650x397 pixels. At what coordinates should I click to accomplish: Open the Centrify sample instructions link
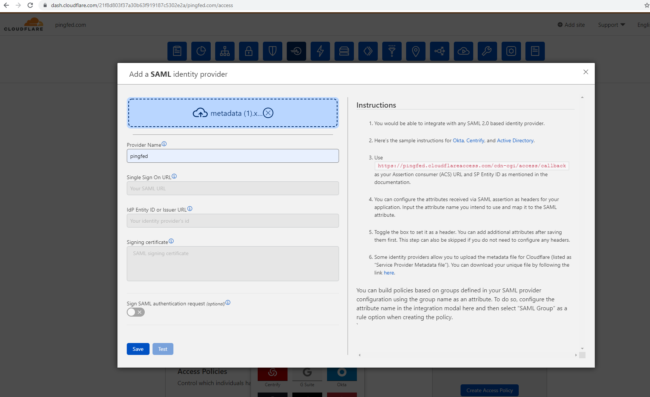click(x=475, y=141)
